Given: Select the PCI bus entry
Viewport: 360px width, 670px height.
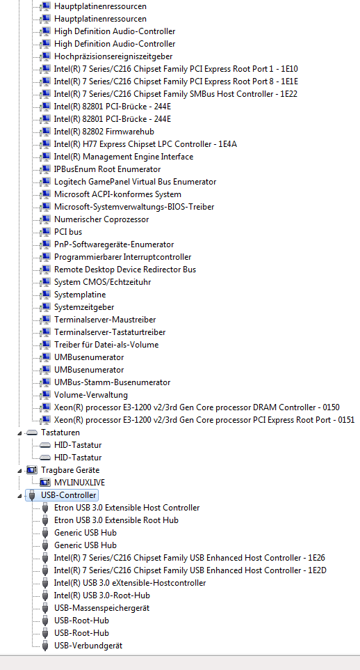Looking at the screenshot, I should pos(68,232).
